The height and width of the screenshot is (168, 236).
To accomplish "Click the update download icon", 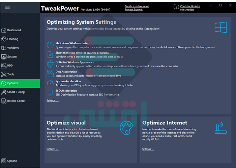I will coord(176,7).
